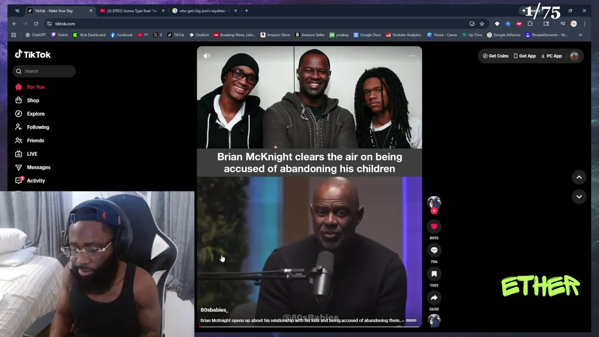Open the Twitch bookmark
599x337 pixels.
[59, 35]
